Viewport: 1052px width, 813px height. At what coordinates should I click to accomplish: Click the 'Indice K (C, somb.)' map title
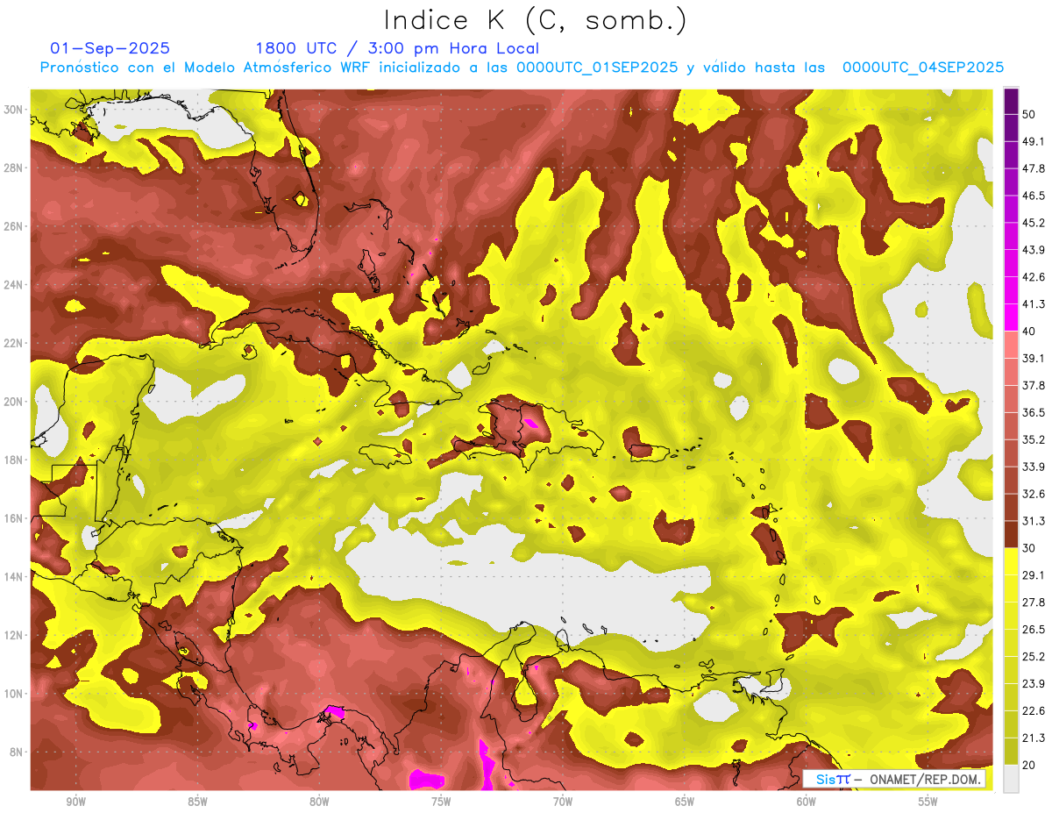click(536, 20)
